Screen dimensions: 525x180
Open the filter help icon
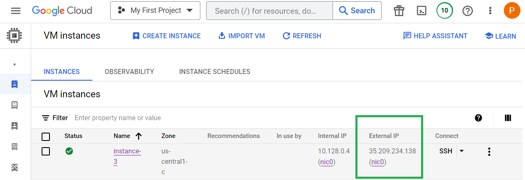pos(478,118)
